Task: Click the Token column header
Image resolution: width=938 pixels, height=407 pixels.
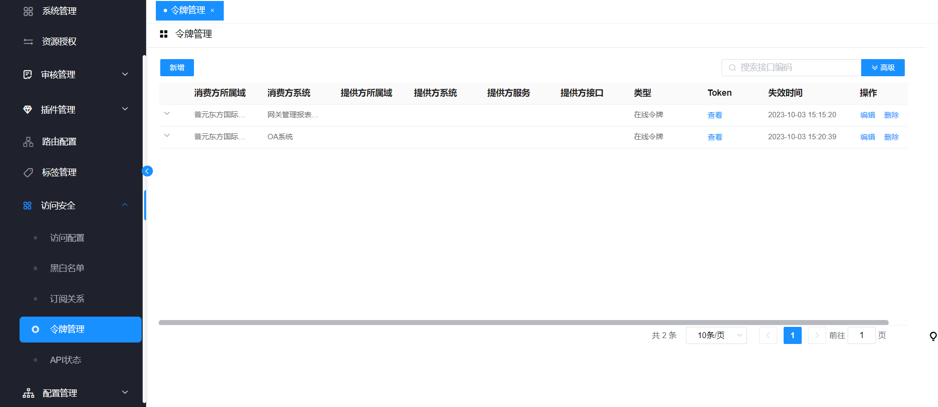Action: tap(720, 93)
